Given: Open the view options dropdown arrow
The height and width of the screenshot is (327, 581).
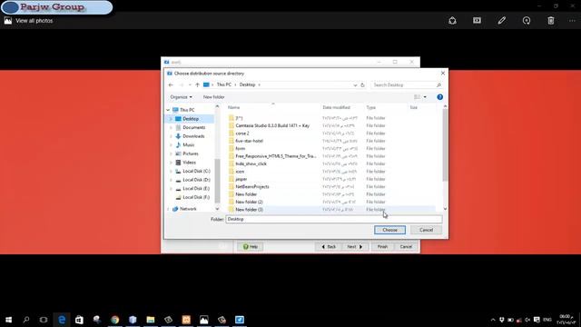Looking at the screenshot, I should (425, 97).
